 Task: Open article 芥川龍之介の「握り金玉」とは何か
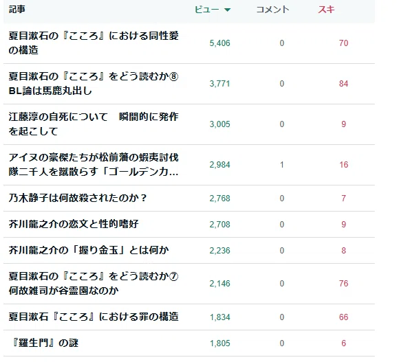(89, 250)
